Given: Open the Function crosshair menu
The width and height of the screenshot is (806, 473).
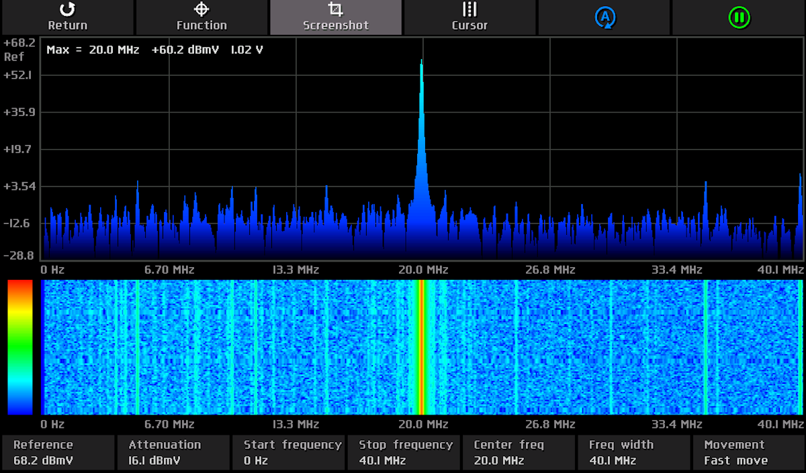Looking at the screenshot, I should (201, 17).
